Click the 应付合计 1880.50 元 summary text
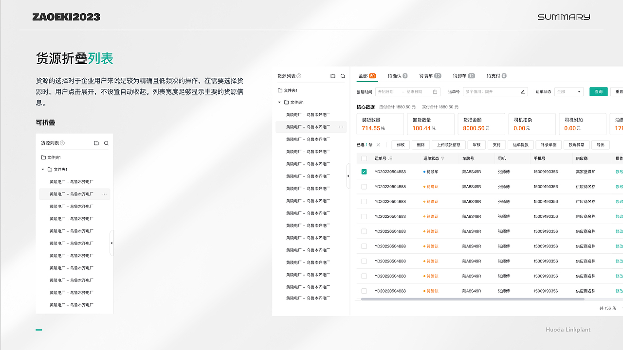This screenshot has height=350, width=623. (397, 107)
